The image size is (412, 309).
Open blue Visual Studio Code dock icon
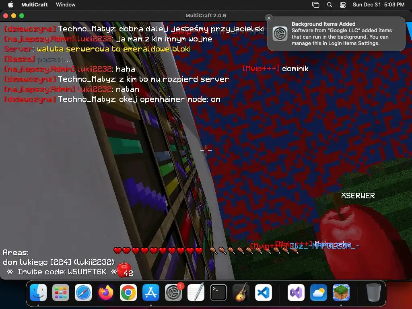pyautogui.click(x=264, y=292)
